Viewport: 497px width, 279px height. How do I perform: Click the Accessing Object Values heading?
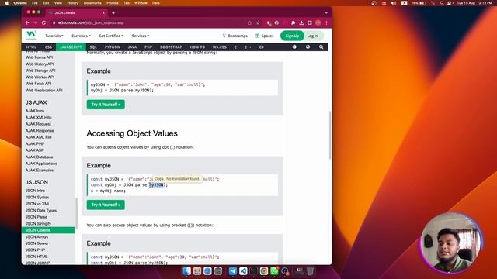132,133
